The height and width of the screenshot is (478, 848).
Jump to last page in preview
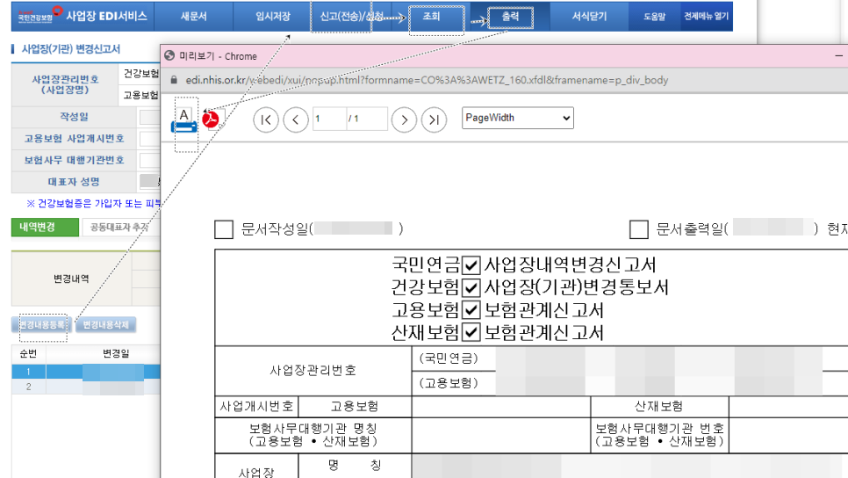[x=434, y=119]
